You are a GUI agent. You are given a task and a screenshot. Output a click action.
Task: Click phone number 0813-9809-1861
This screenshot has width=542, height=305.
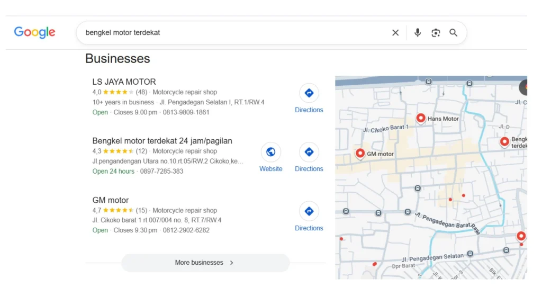[x=186, y=112]
